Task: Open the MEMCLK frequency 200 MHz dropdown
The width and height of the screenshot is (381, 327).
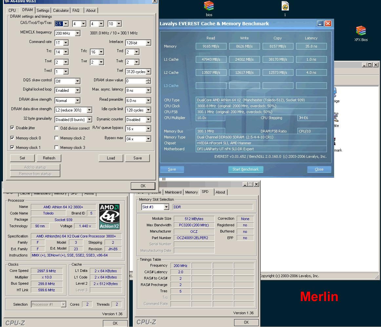Action: click(77, 33)
